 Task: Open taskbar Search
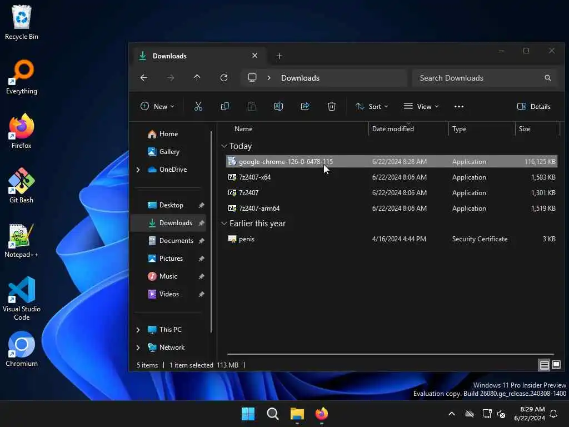point(272,414)
